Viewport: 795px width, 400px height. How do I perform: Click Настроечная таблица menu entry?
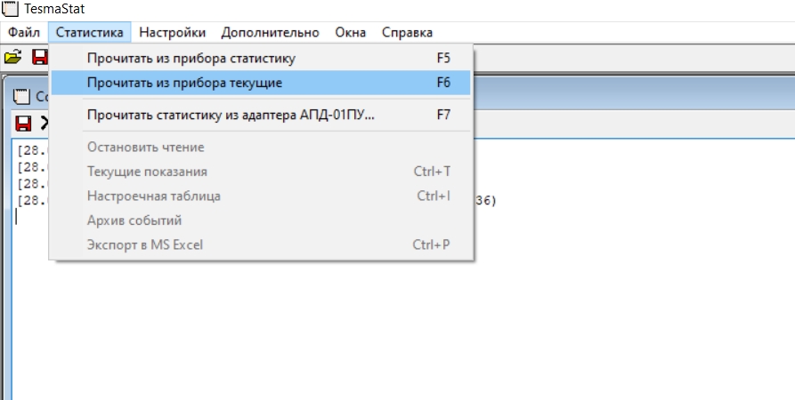tap(261, 196)
